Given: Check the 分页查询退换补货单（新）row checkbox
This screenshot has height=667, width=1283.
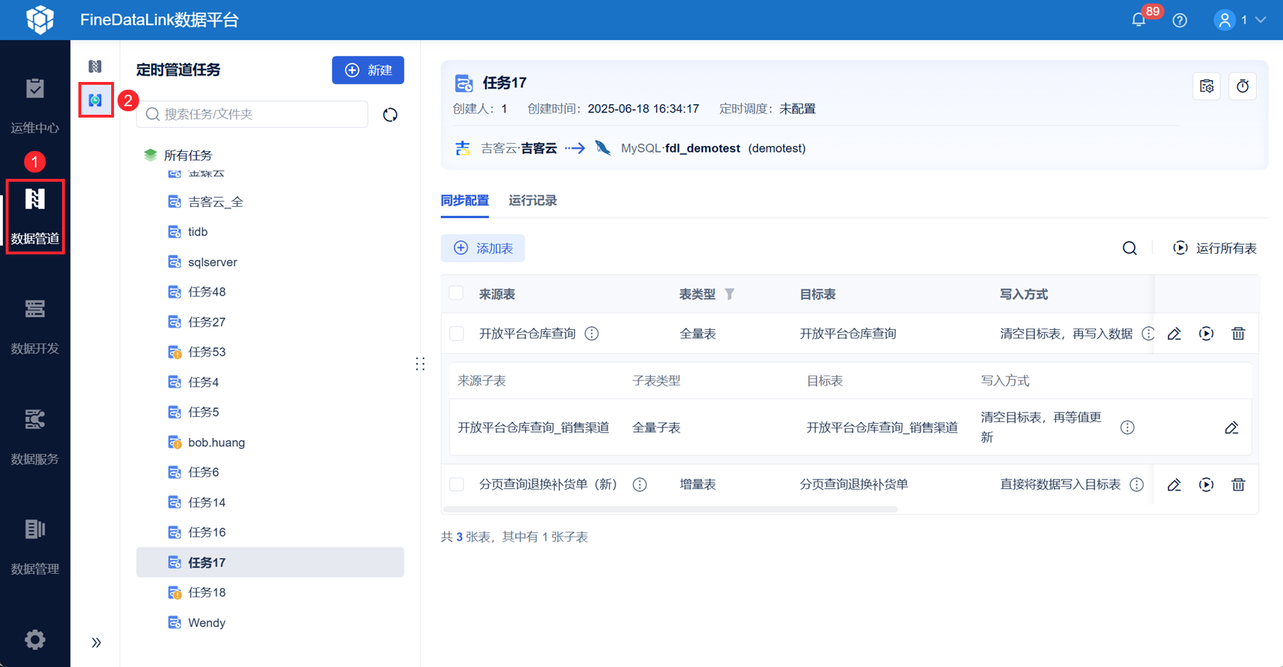Looking at the screenshot, I should pyautogui.click(x=456, y=485).
